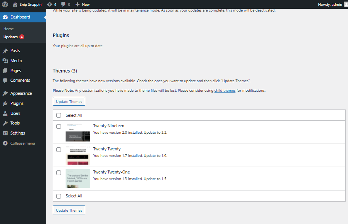The image size is (348, 224).
Task: Click the WordPress logo in the admin bar
Action: pos(4,4)
